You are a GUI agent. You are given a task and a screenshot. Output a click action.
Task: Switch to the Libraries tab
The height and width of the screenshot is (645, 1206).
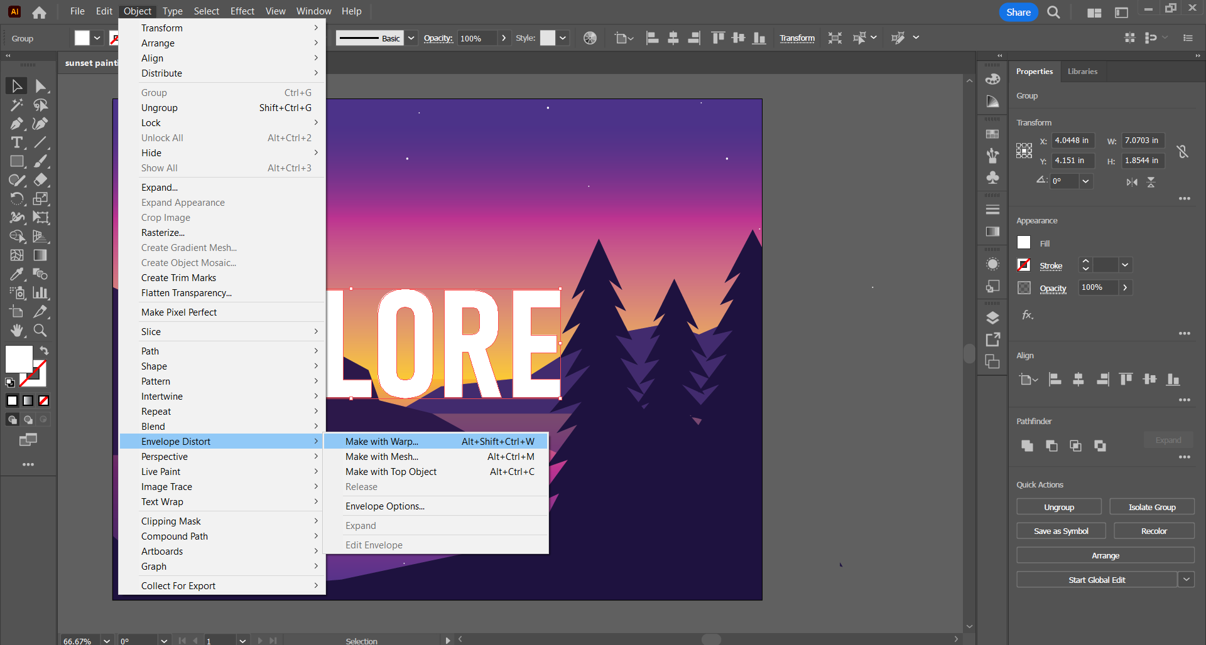point(1082,72)
